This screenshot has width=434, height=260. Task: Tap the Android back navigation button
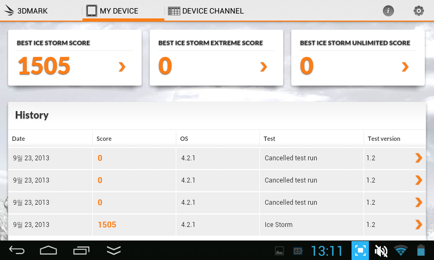pyautogui.click(x=17, y=250)
